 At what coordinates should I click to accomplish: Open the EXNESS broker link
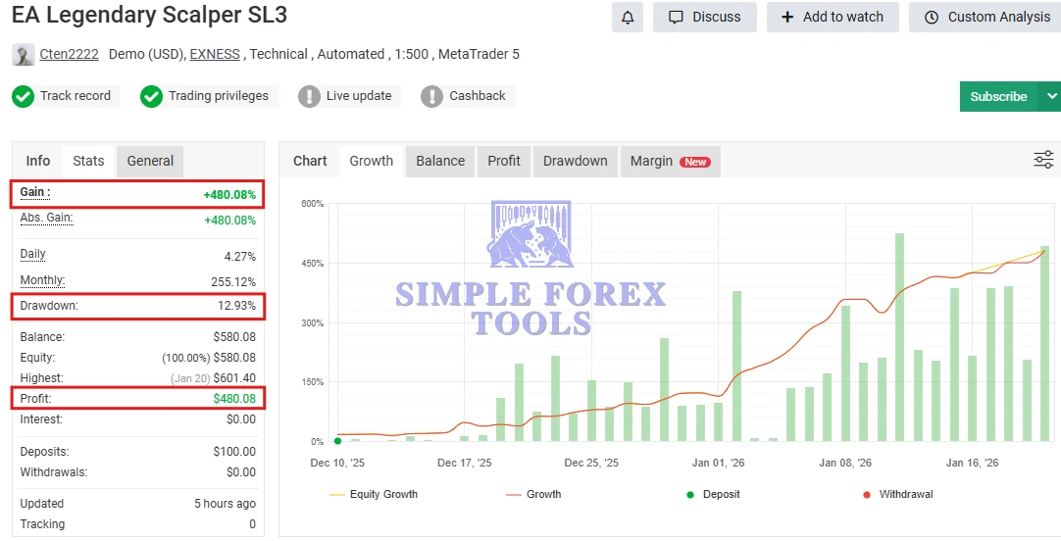click(x=215, y=54)
